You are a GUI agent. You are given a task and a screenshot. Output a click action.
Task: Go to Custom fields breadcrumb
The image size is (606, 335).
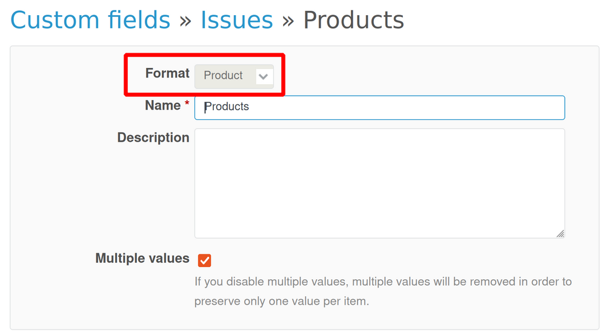[x=90, y=21]
